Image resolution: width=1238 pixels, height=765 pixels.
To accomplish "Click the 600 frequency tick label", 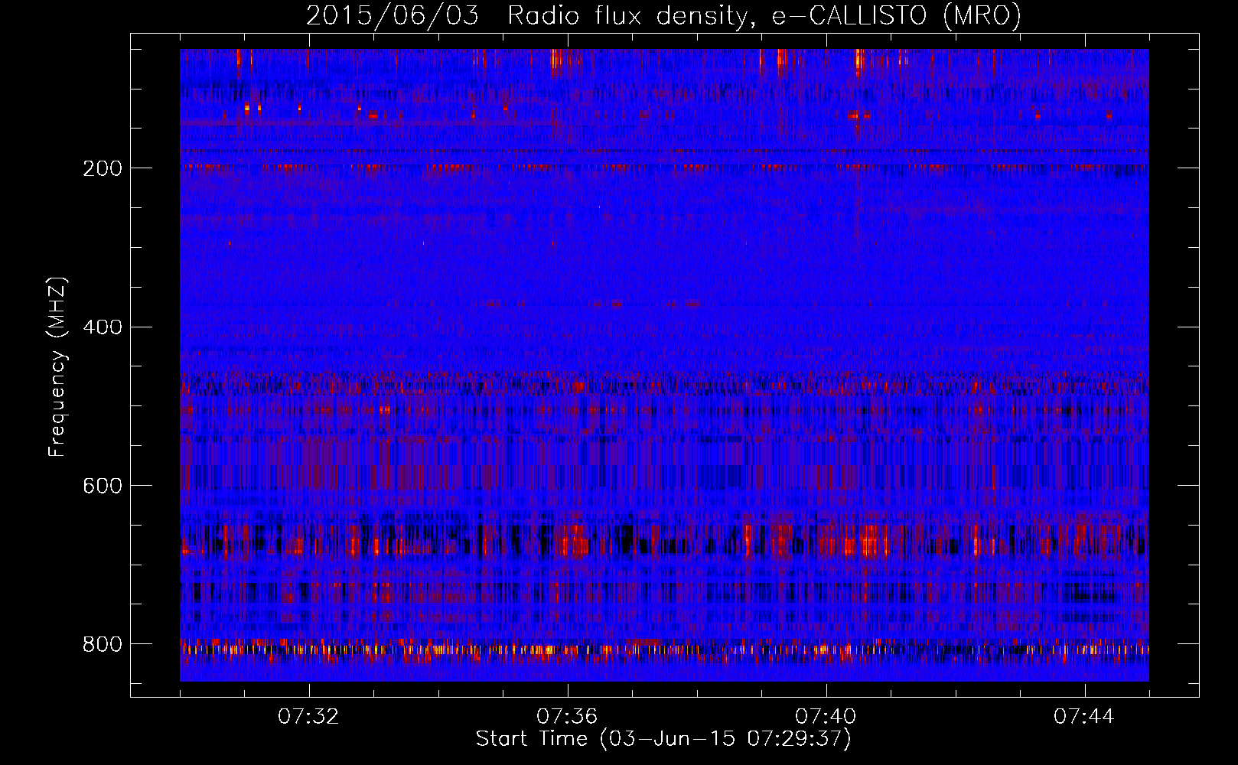I will (x=103, y=486).
